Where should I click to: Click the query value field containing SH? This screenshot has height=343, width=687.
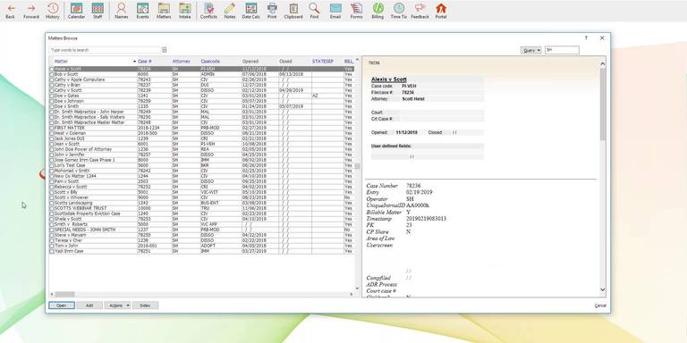pyautogui.click(x=562, y=50)
